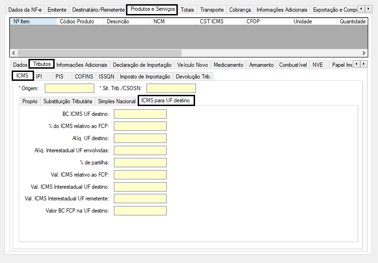The image size is (378, 263).
Task: Open the Simples Nacional sub-tab
Action: pyautogui.click(x=117, y=101)
